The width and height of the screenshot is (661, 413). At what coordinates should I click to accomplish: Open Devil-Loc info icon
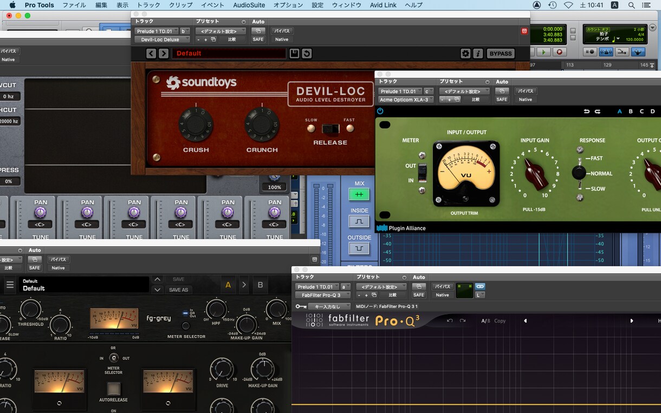(478, 53)
